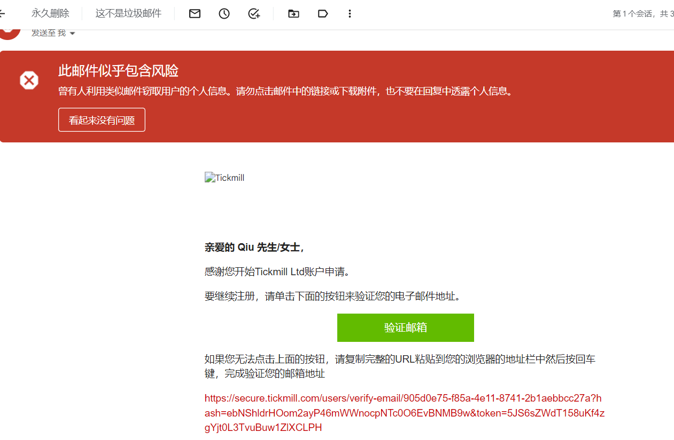This screenshot has width=674, height=440.
Task: Snooze the email with the clock icon
Action: pyautogui.click(x=224, y=14)
